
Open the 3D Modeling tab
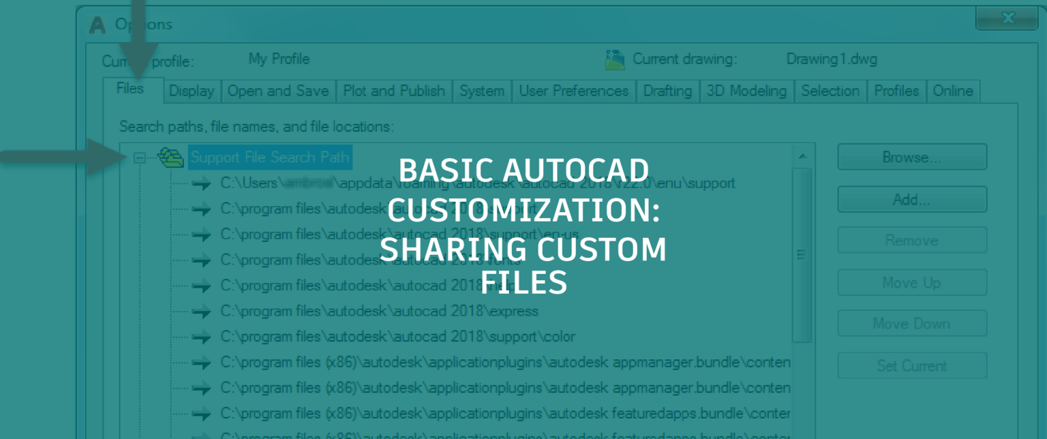point(746,91)
